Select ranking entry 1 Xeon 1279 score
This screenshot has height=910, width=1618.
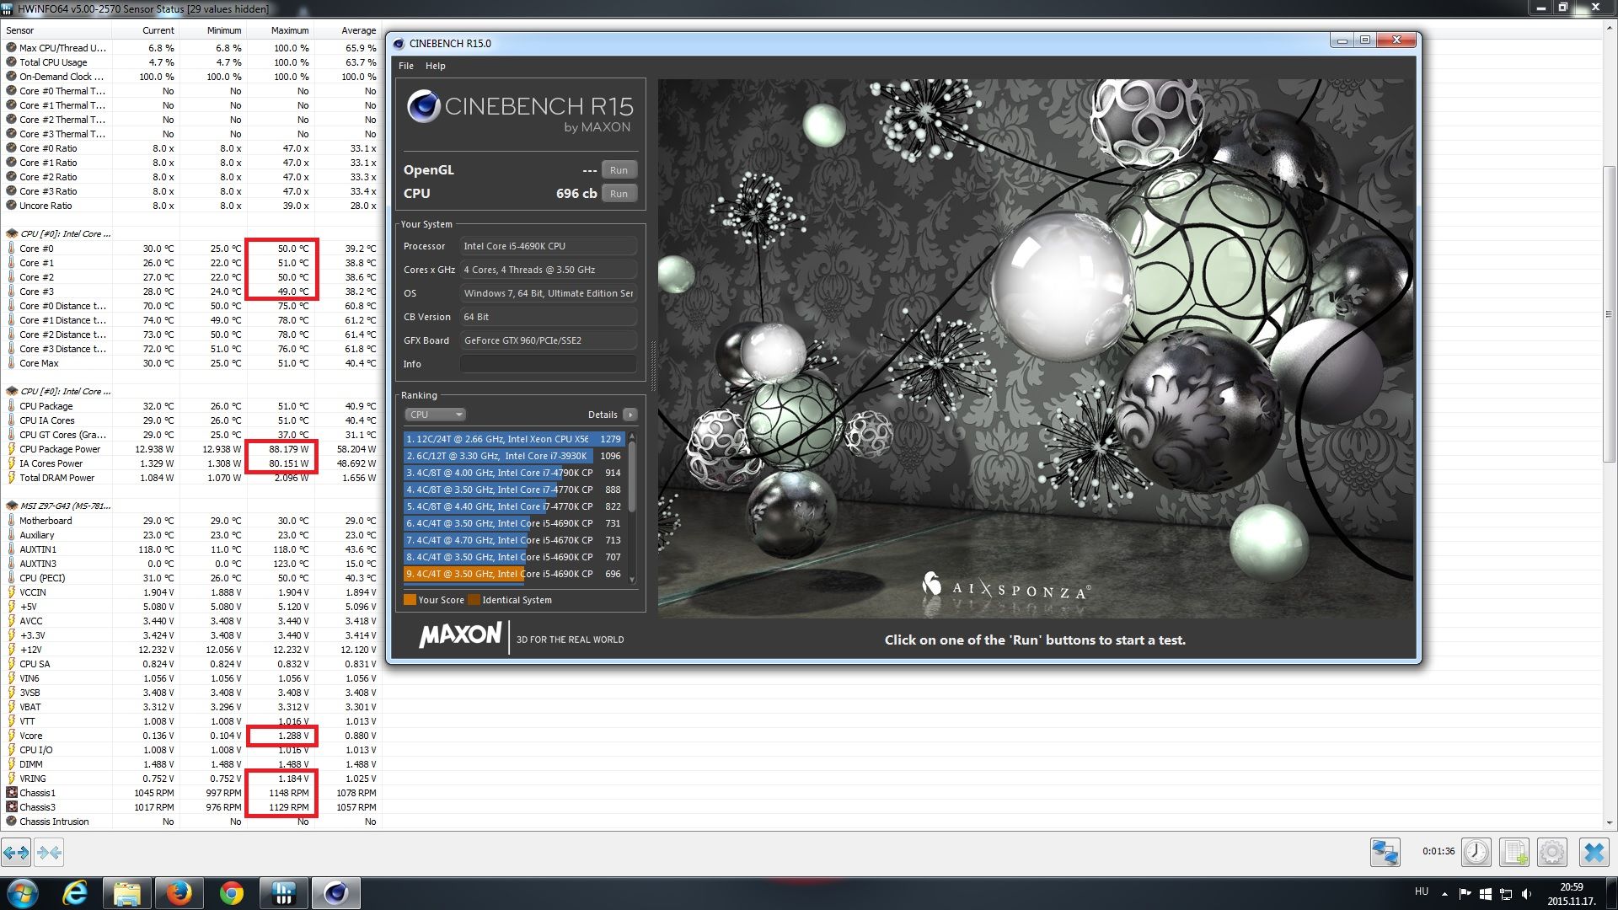click(x=513, y=439)
